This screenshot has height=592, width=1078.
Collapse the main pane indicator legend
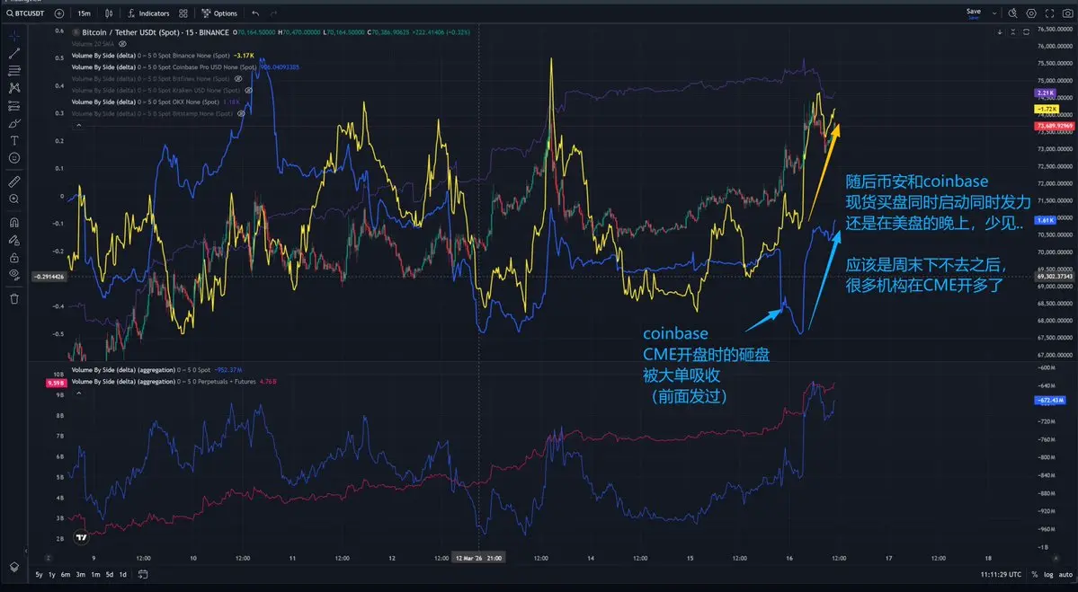tap(78, 125)
